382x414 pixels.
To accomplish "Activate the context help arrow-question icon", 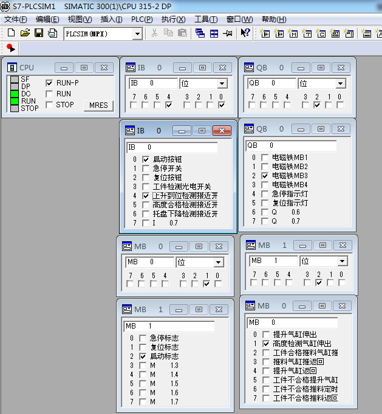I will coord(245,33).
